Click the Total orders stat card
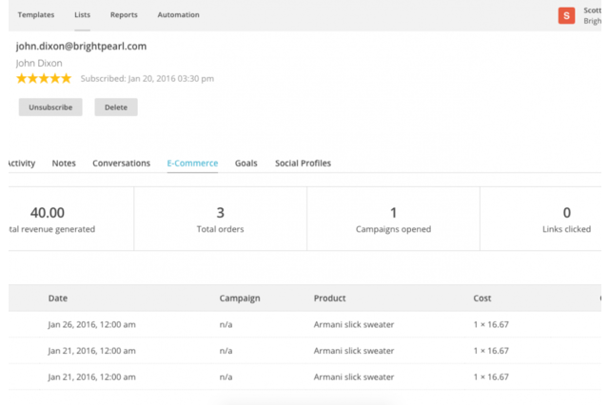Image resolution: width=609 pixels, height=405 pixels. 221,220
